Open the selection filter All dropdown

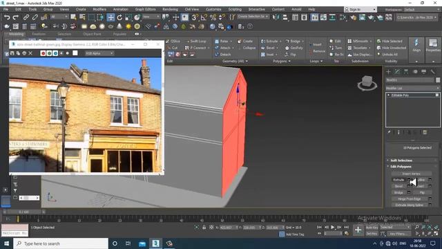coord(59,17)
